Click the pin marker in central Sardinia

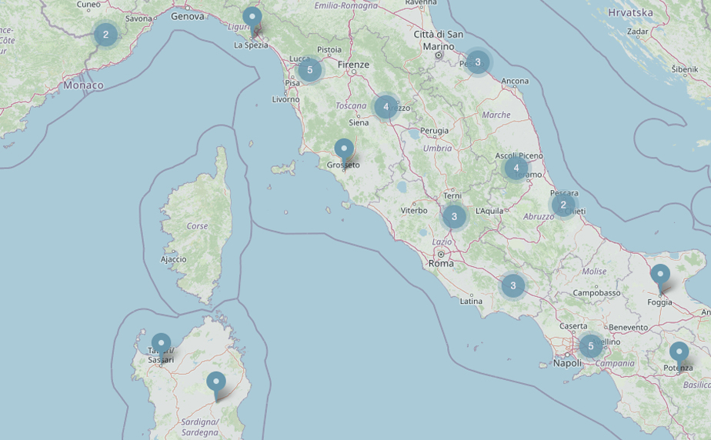[x=216, y=382]
